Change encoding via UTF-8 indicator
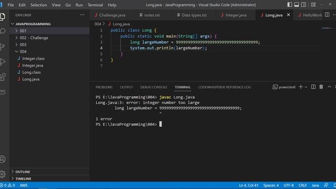Viewport: 336px width, 189px height. tap(289, 185)
